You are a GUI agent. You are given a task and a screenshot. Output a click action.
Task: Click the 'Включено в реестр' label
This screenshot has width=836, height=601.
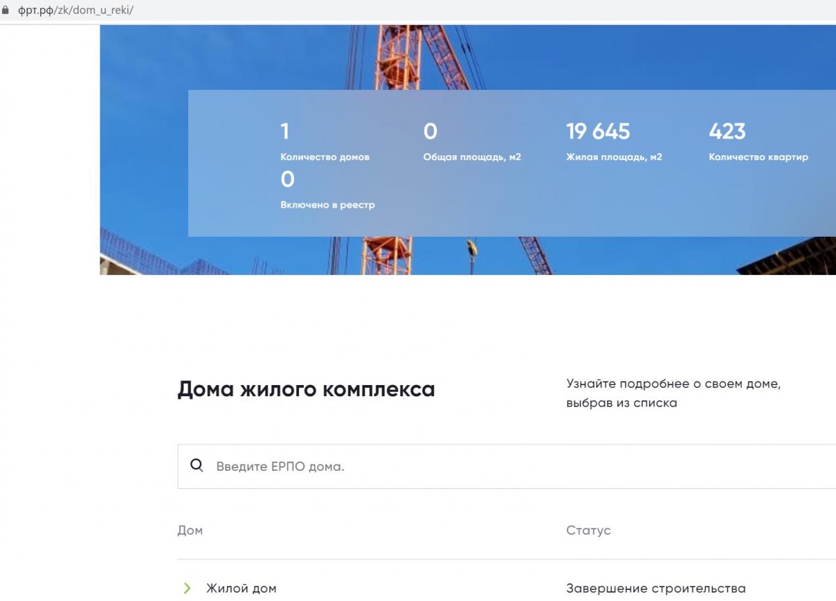click(x=327, y=205)
